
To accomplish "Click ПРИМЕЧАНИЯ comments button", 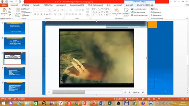I will coord(132,99).
